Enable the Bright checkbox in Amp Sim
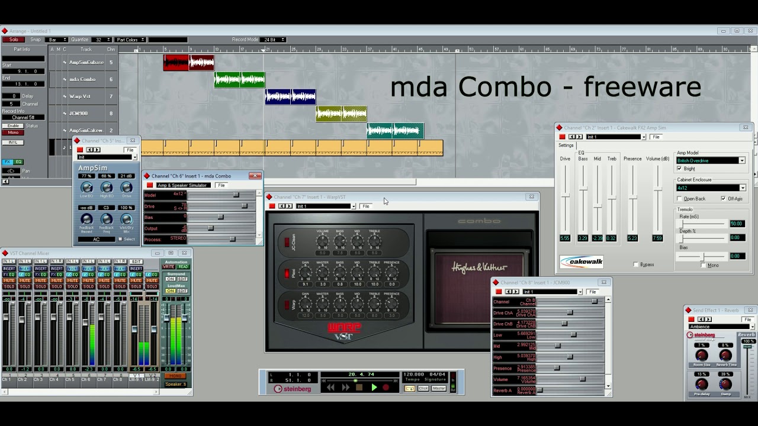This screenshot has height=426, width=758. point(679,168)
